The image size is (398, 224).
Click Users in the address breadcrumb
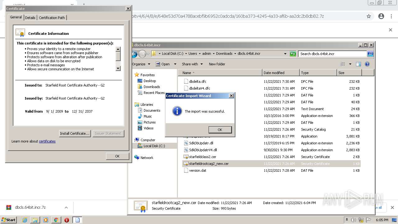(x=192, y=54)
